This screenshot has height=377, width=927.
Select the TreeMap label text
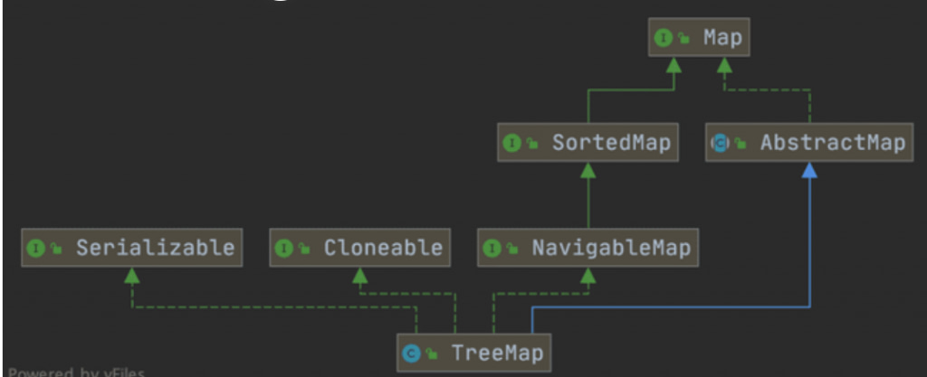[496, 353]
